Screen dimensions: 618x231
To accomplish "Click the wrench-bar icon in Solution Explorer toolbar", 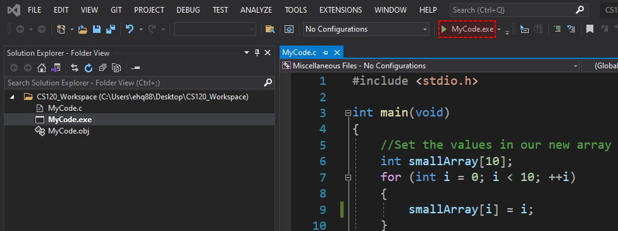I will (x=135, y=68).
